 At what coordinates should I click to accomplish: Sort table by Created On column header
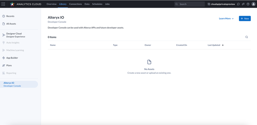181,45
